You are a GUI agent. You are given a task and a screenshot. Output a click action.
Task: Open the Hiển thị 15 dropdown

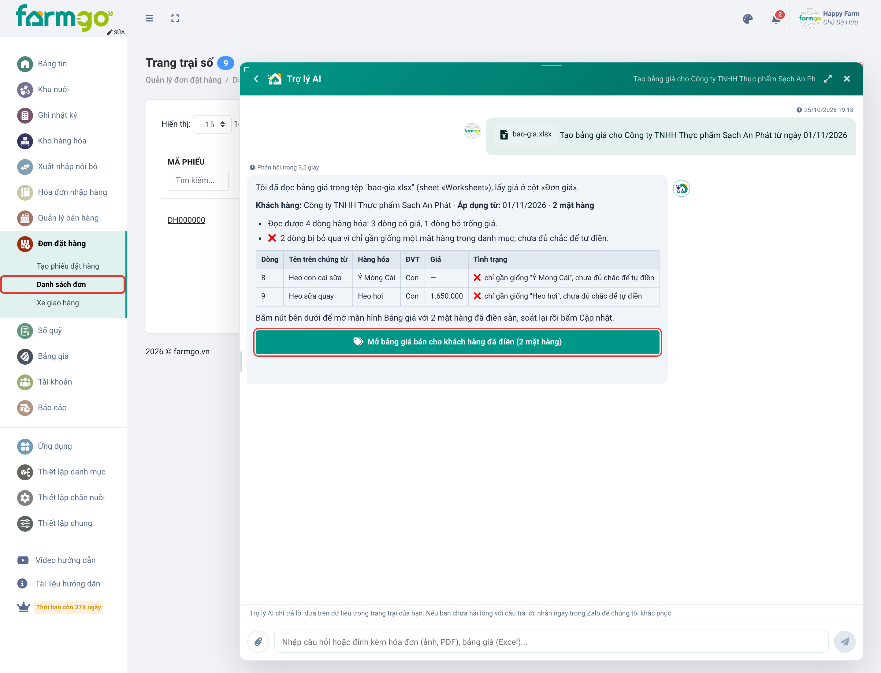[x=212, y=124]
